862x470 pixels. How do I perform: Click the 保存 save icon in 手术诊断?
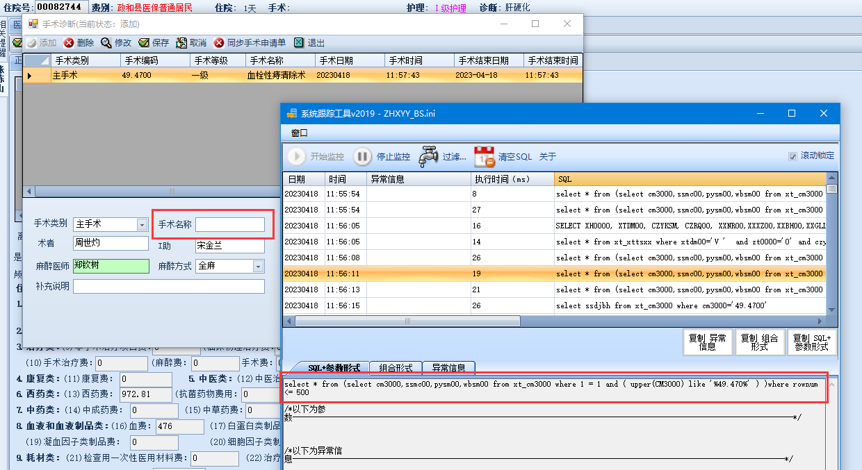pyautogui.click(x=144, y=43)
